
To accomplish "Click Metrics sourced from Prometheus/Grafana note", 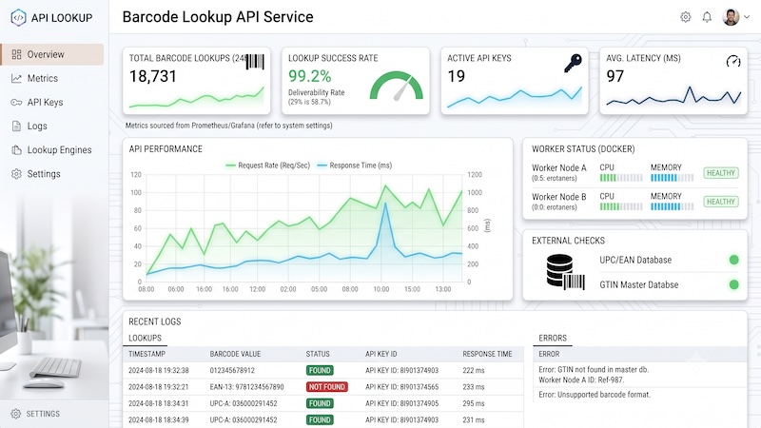I will click(x=229, y=126).
